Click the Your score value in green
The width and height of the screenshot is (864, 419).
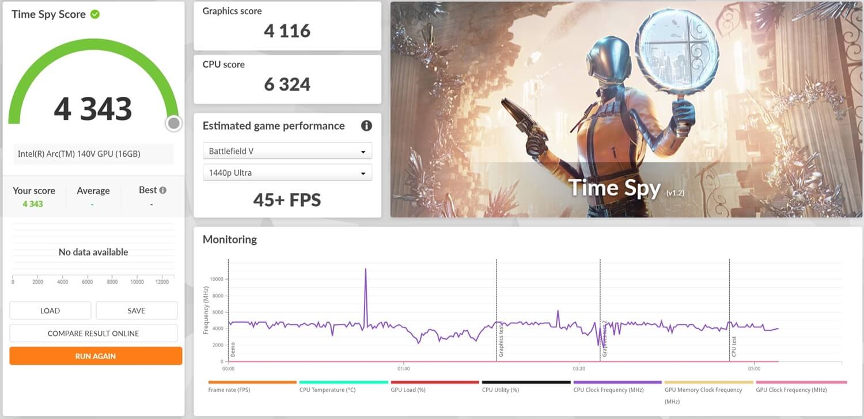point(33,204)
